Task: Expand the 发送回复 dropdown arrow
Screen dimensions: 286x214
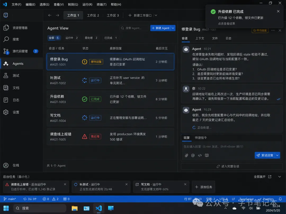Action: coord(278,155)
